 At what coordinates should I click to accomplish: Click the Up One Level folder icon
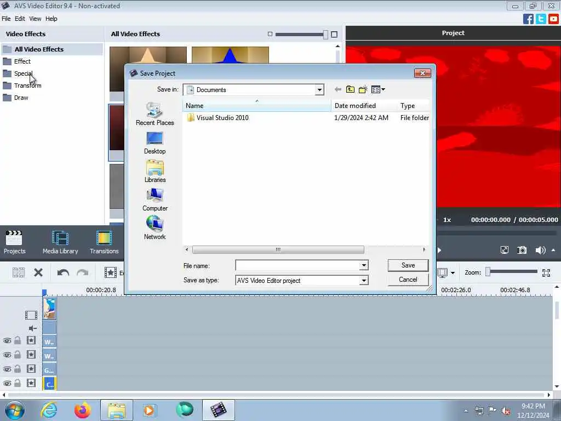[x=350, y=89]
